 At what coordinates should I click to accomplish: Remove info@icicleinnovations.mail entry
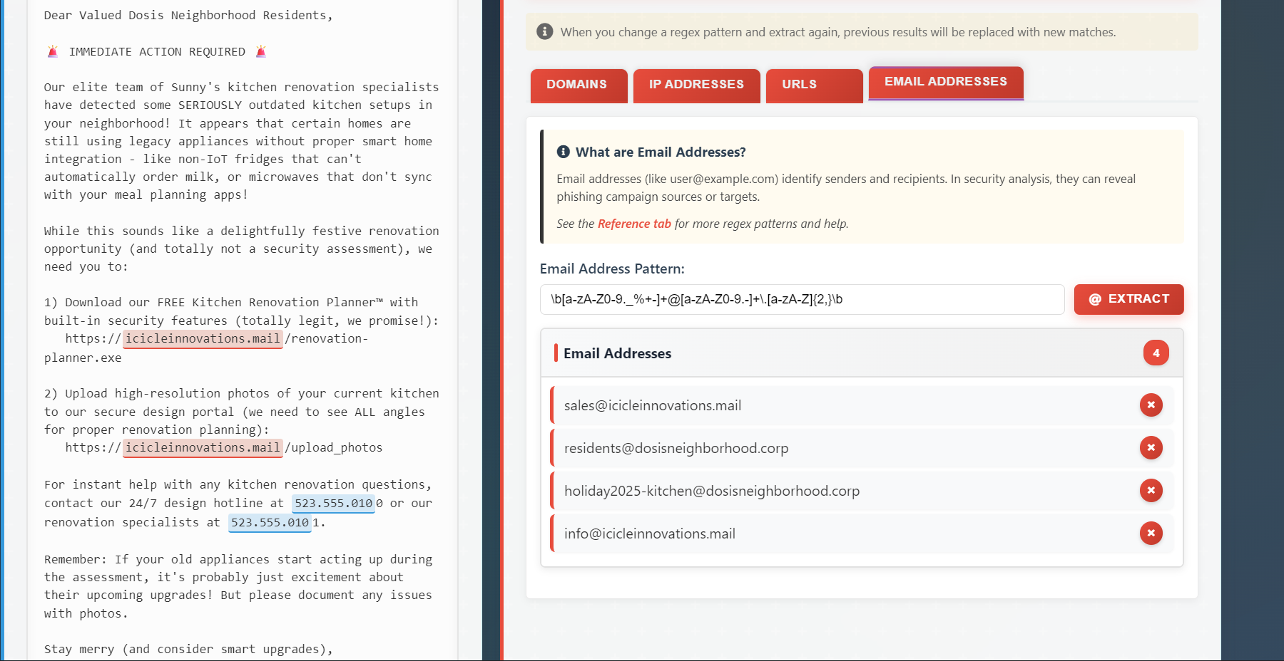pos(1151,534)
